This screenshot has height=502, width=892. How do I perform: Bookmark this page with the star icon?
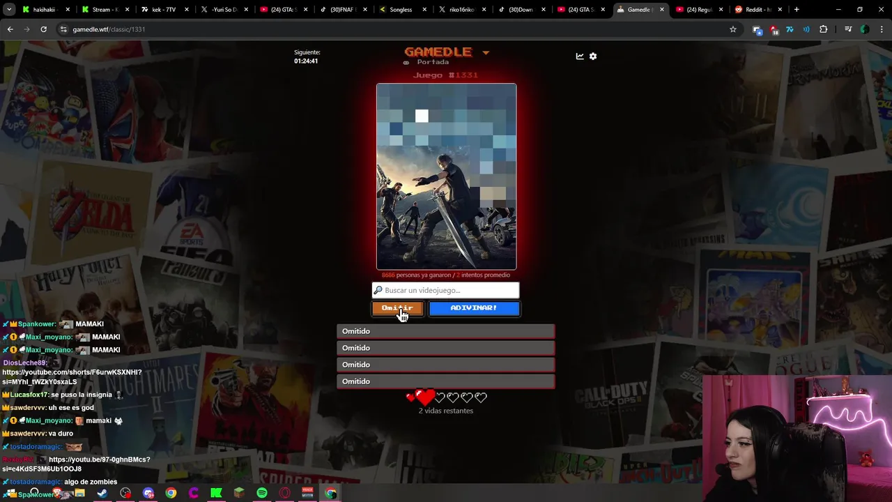pyautogui.click(x=733, y=29)
